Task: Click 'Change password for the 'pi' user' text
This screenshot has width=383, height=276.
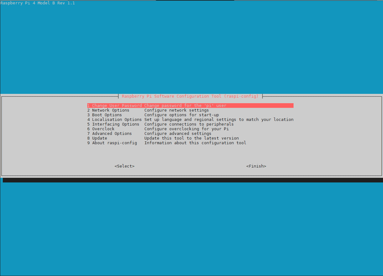Action: pyautogui.click(x=185, y=106)
